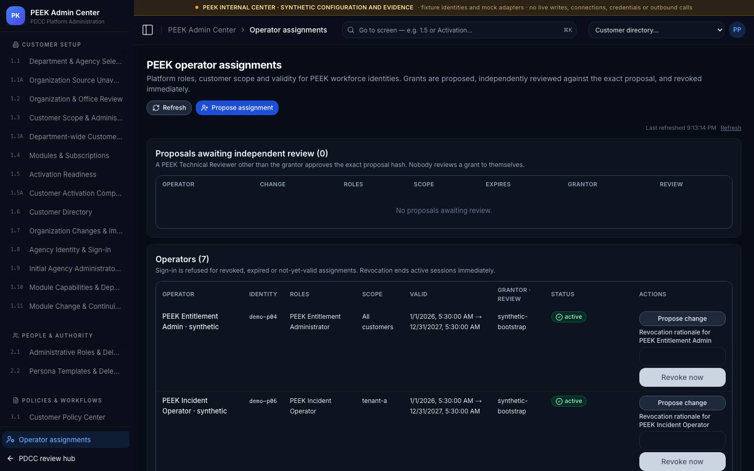Image resolution: width=754 pixels, height=471 pixels.
Task: Click the search magnifier icon
Action: click(x=351, y=30)
